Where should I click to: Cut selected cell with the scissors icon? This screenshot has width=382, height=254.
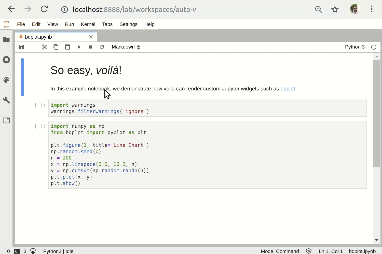pyautogui.click(x=45, y=47)
